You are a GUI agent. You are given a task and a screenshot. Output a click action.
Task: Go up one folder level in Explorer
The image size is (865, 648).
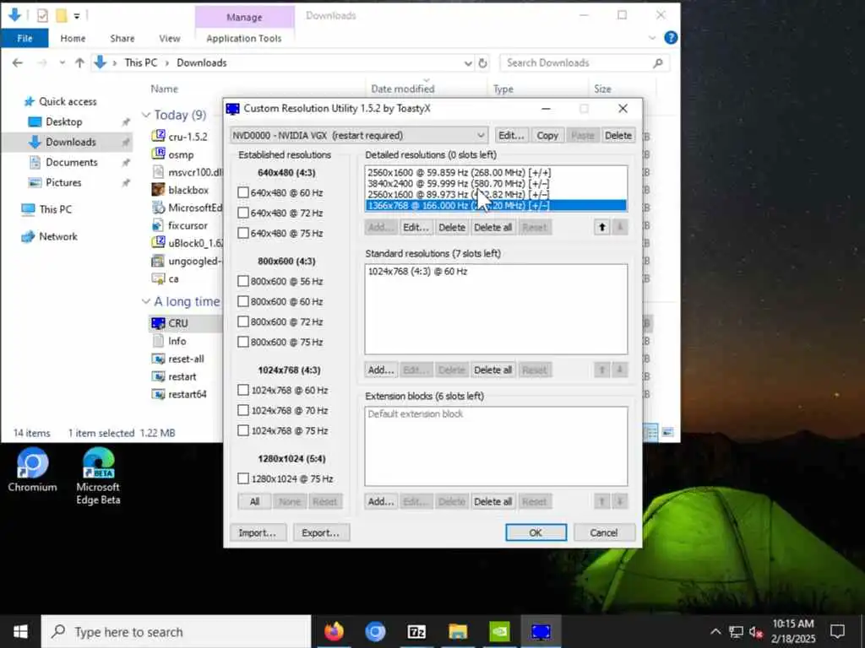click(80, 62)
